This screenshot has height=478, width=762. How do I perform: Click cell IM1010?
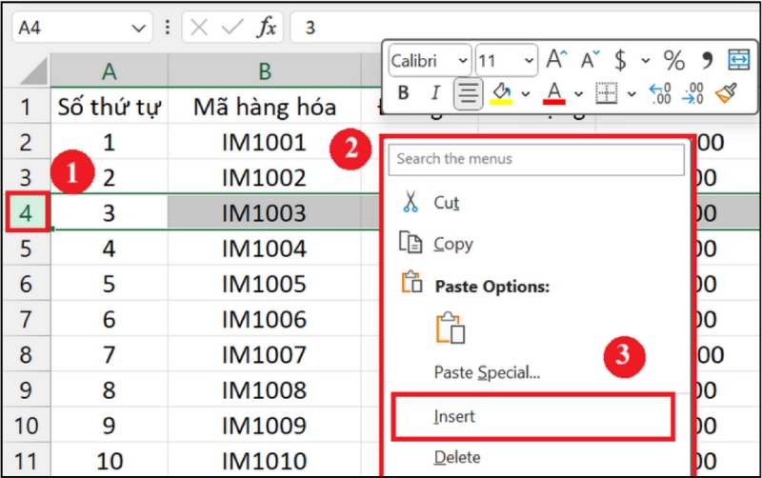pyautogui.click(x=265, y=461)
